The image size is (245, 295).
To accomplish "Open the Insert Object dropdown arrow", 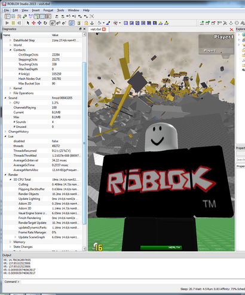I will (120, 23).
